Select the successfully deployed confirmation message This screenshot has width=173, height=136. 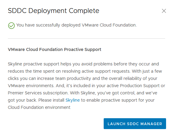click(x=76, y=25)
